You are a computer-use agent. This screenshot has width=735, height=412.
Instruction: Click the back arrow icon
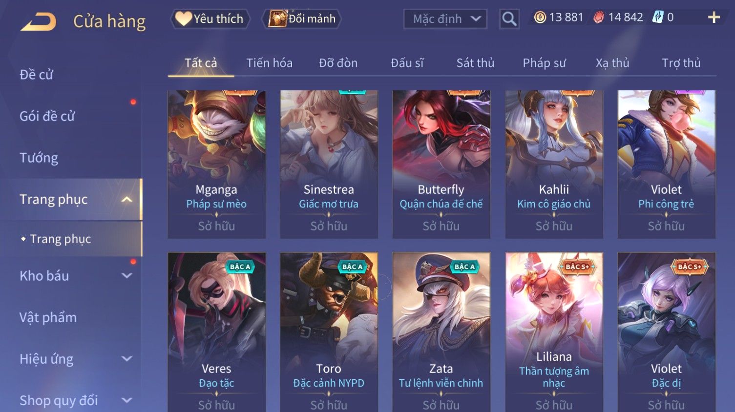(x=39, y=22)
